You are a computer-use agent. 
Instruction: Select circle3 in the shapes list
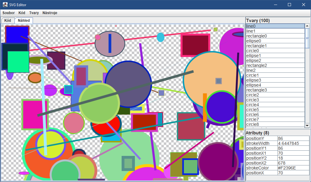pyautogui.click(x=275, y=100)
